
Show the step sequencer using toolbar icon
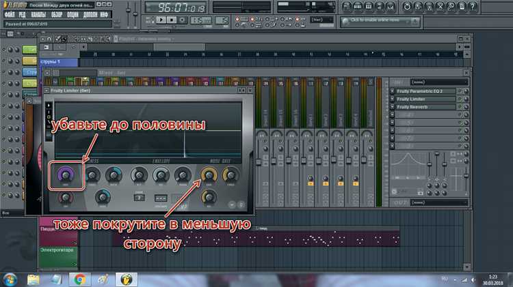358,7
